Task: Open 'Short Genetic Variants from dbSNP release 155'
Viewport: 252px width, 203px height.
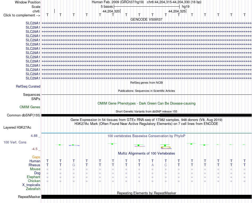Action: coord(146,112)
